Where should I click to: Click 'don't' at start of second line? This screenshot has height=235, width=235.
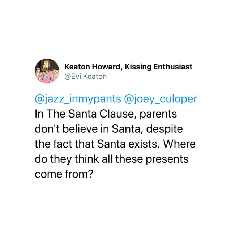pos(47,129)
